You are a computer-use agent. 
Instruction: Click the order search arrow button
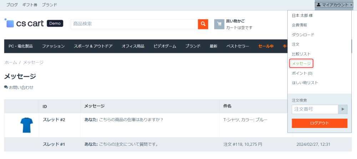(343, 109)
